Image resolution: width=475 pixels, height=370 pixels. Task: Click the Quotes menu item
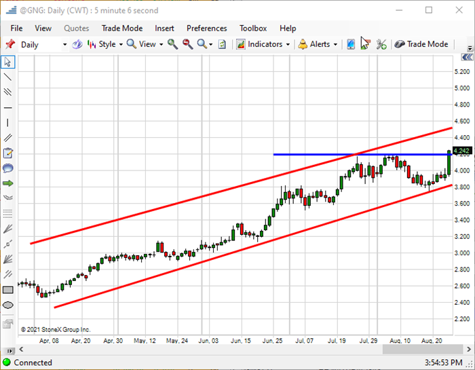tap(76, 29)
